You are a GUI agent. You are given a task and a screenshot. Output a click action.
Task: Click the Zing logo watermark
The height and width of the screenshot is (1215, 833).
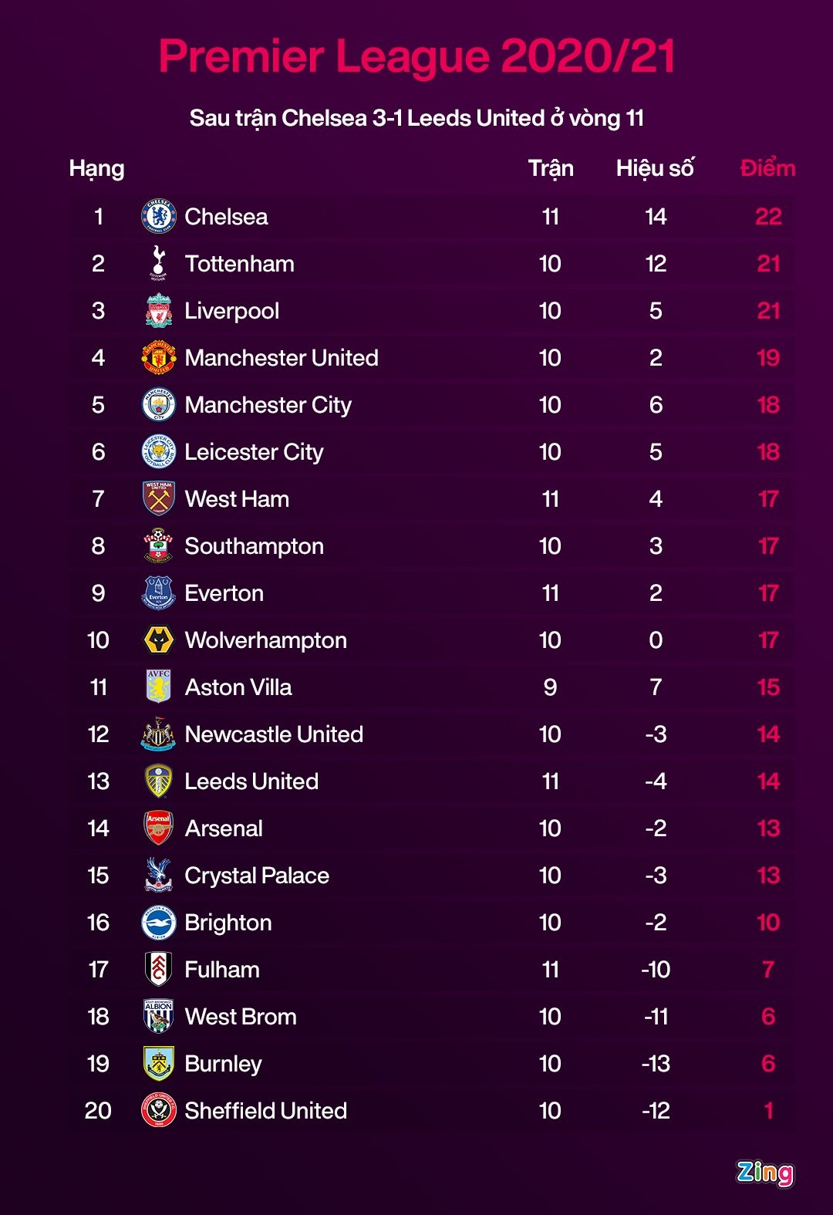[764, 1173]
